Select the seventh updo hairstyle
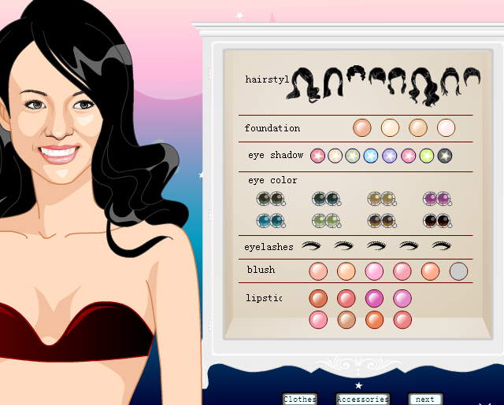This screenshot has width=504, height=405. click(x=450, y=82)
